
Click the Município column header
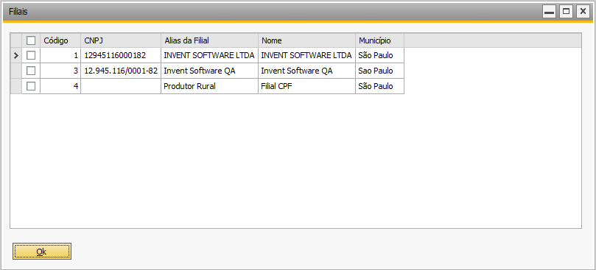point(379,40)
